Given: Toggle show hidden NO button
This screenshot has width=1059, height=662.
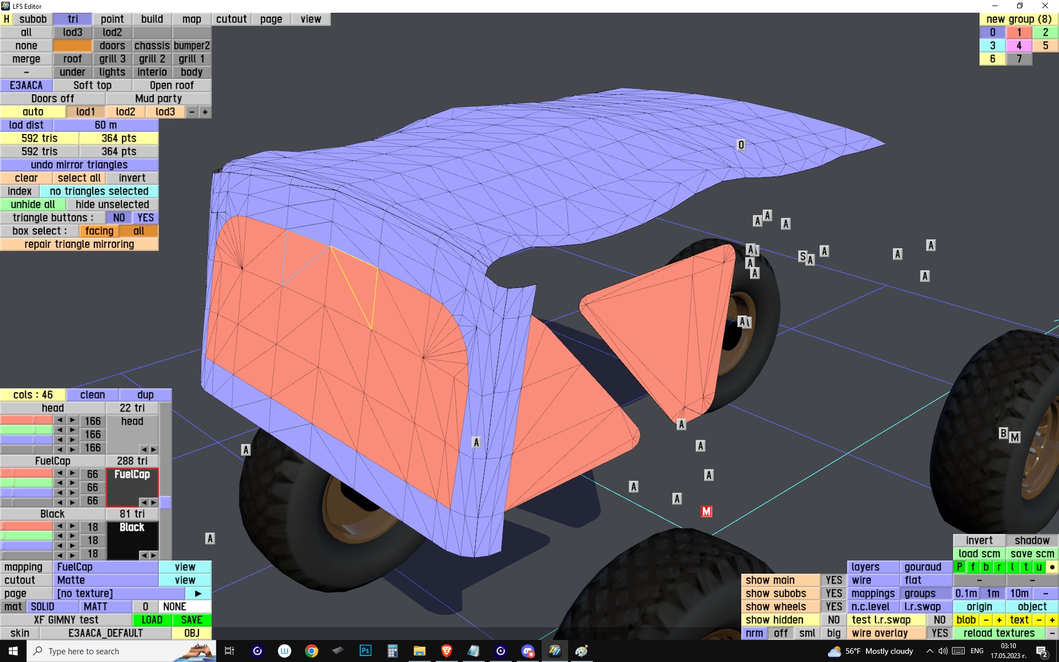Looking at the screenshot, I should (833, 620).
